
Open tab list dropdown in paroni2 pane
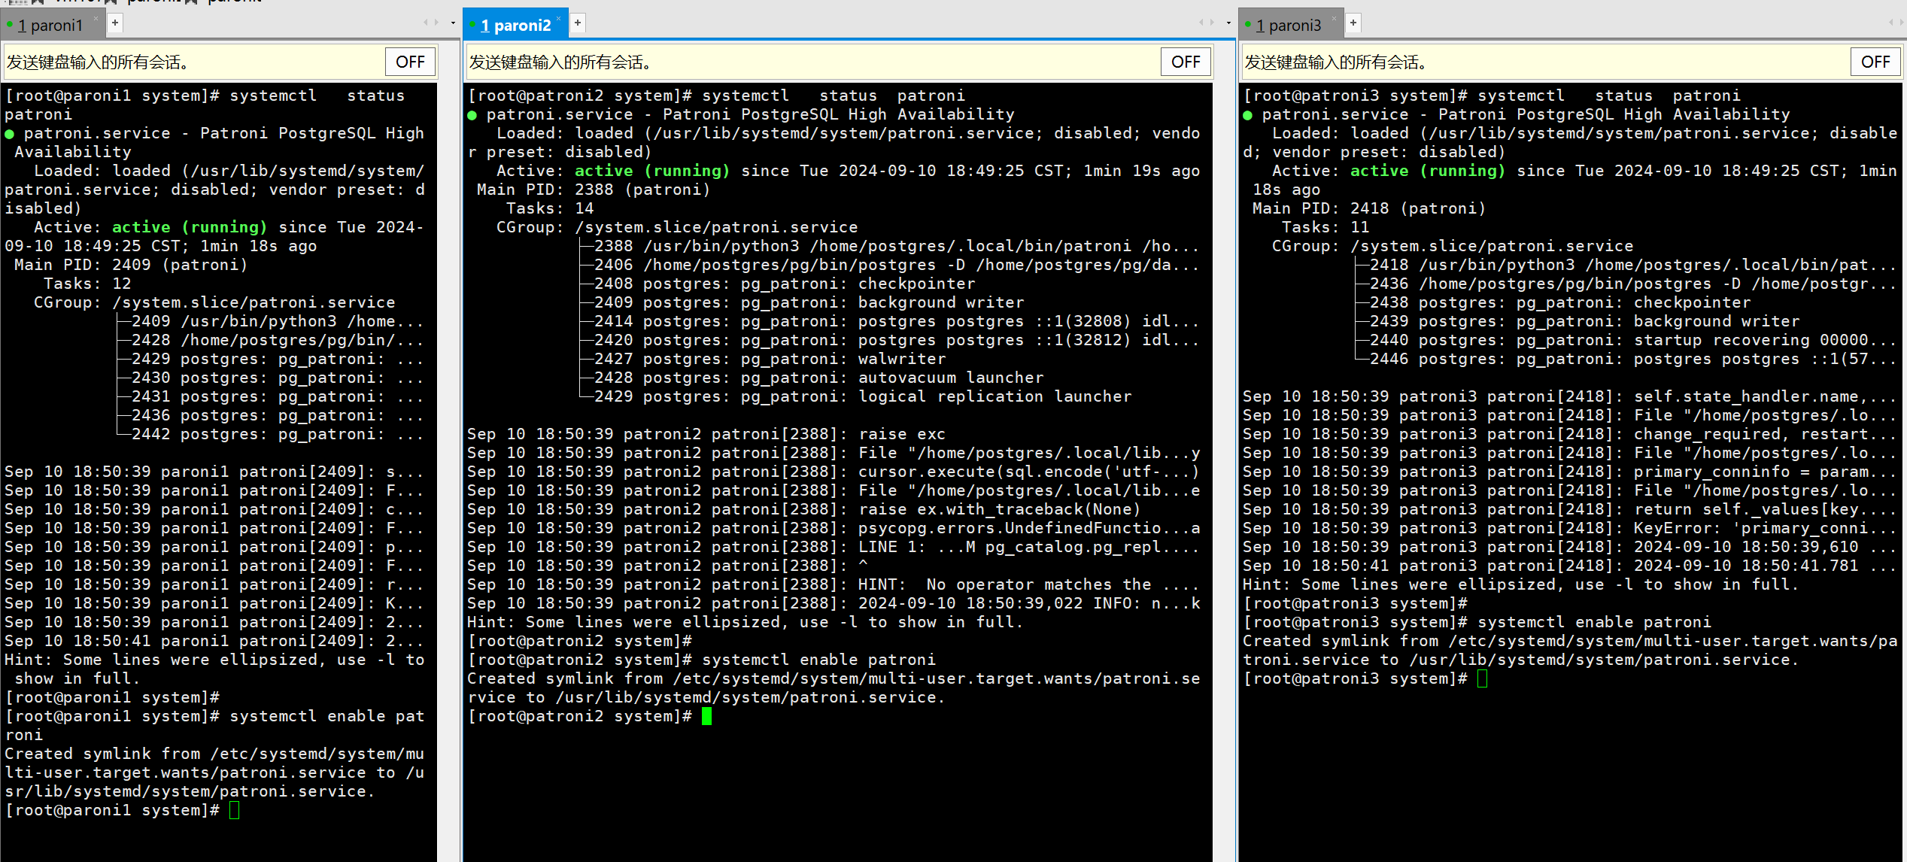click(1228, 23)
